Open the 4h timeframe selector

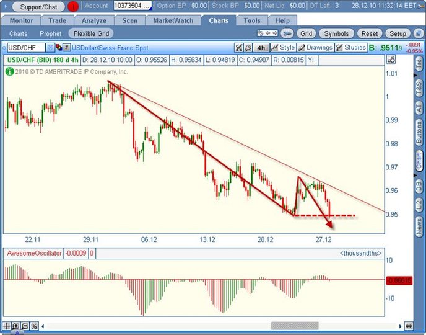click(261, 48)
